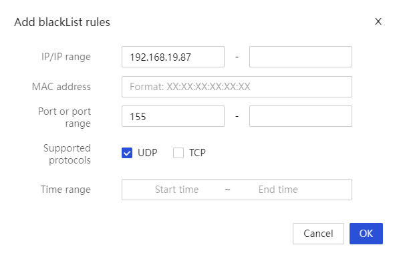Uncheck the UDP protocol checkbox
Screen dimensions: 397x259
click(x=127, y=153)
